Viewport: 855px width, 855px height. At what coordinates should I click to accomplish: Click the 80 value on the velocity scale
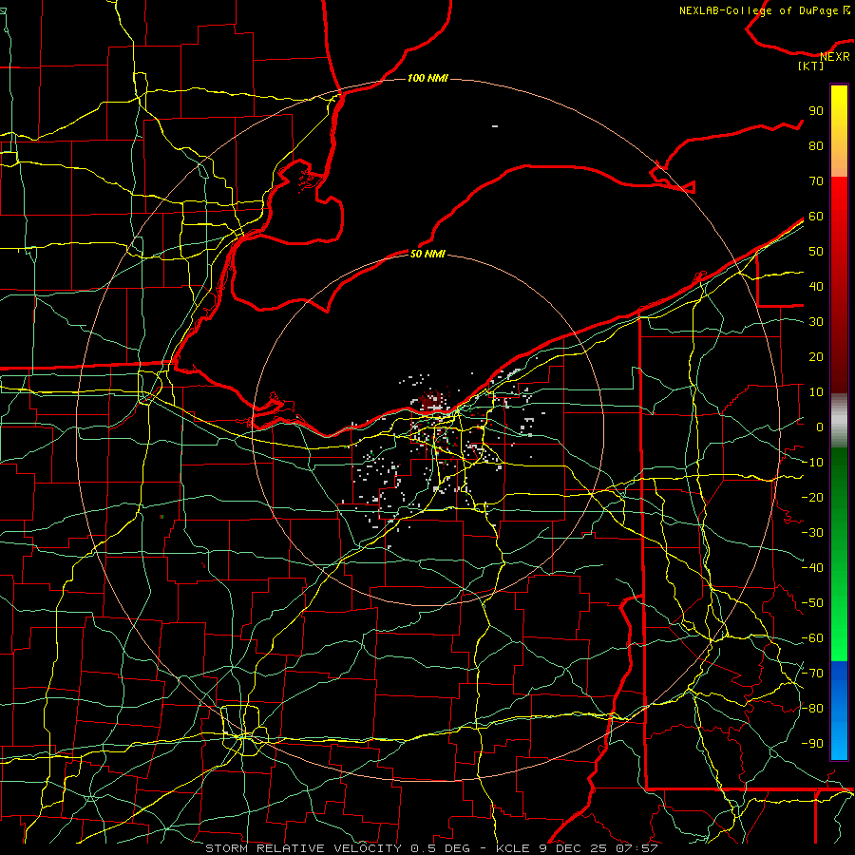[x=816, y=145]
